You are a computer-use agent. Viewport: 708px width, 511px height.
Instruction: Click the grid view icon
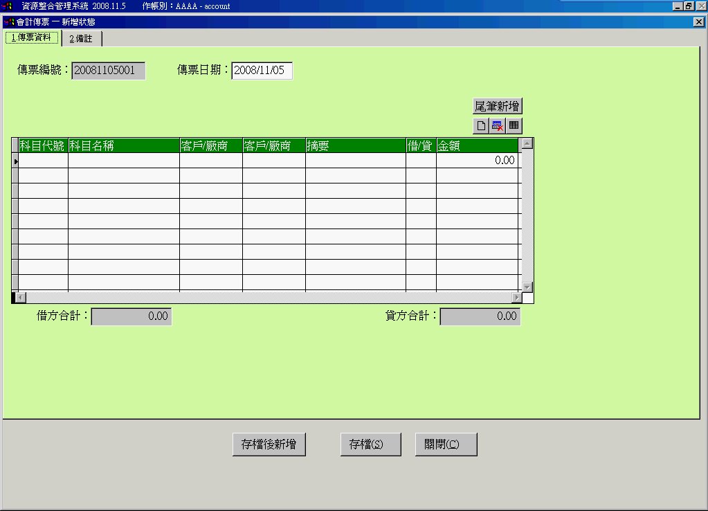coord(514,125)
